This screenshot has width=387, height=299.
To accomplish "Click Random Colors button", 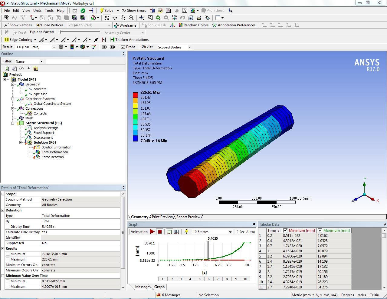I will coord(193,25).
